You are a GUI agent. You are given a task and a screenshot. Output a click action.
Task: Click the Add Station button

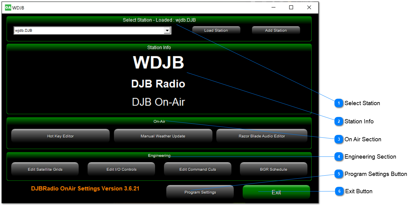tap(276, 30)
